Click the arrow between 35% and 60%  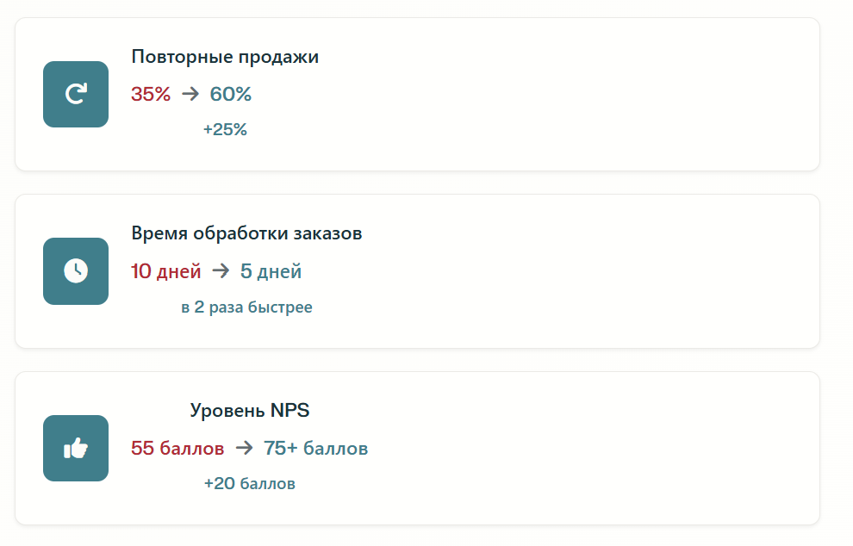[190, 94]
